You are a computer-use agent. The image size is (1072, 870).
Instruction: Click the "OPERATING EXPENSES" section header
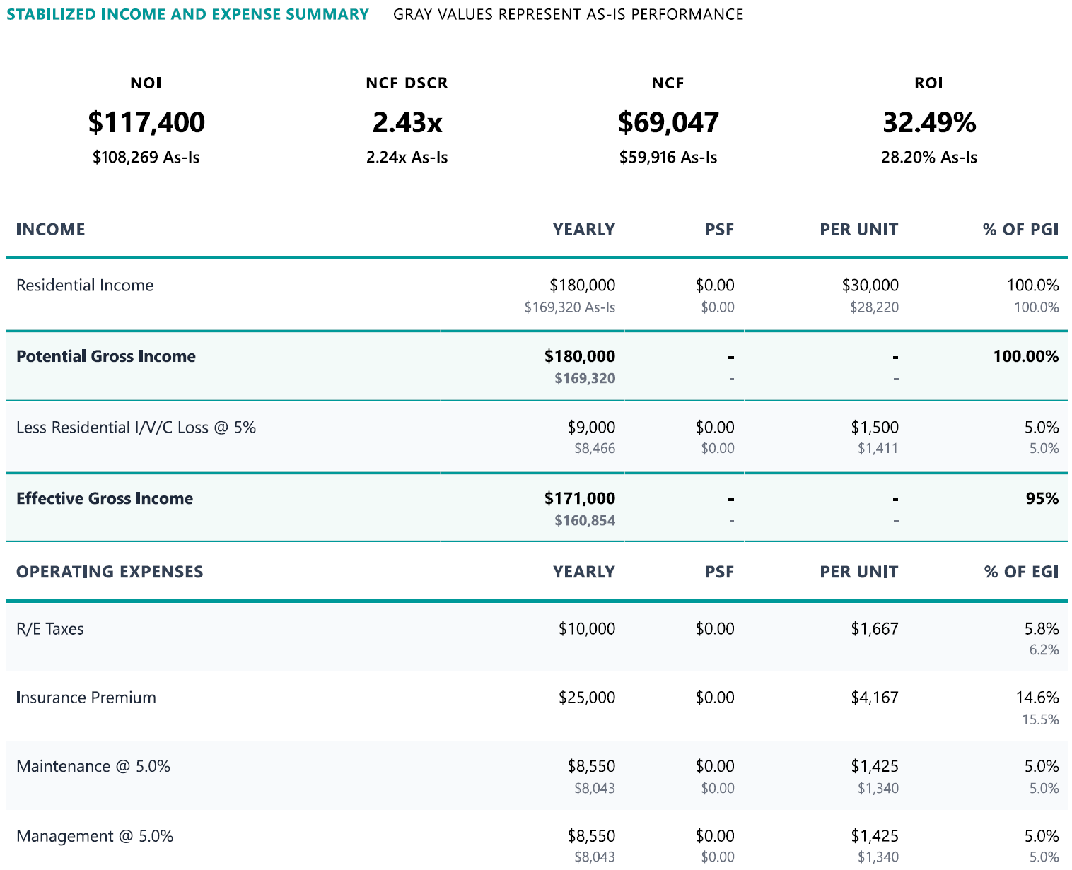[x=110, y=572]
